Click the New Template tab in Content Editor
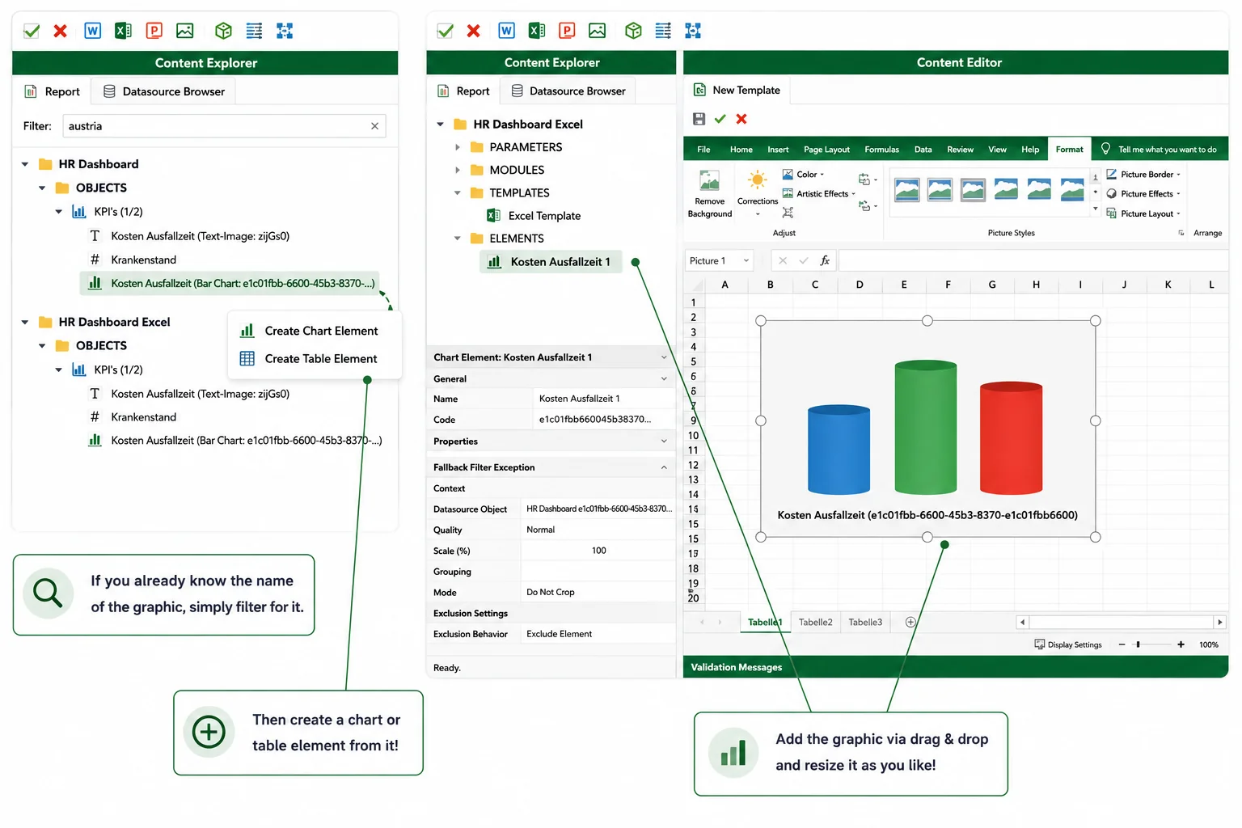The height and width of the screenshot is (828, 1242). pos(737,91)
